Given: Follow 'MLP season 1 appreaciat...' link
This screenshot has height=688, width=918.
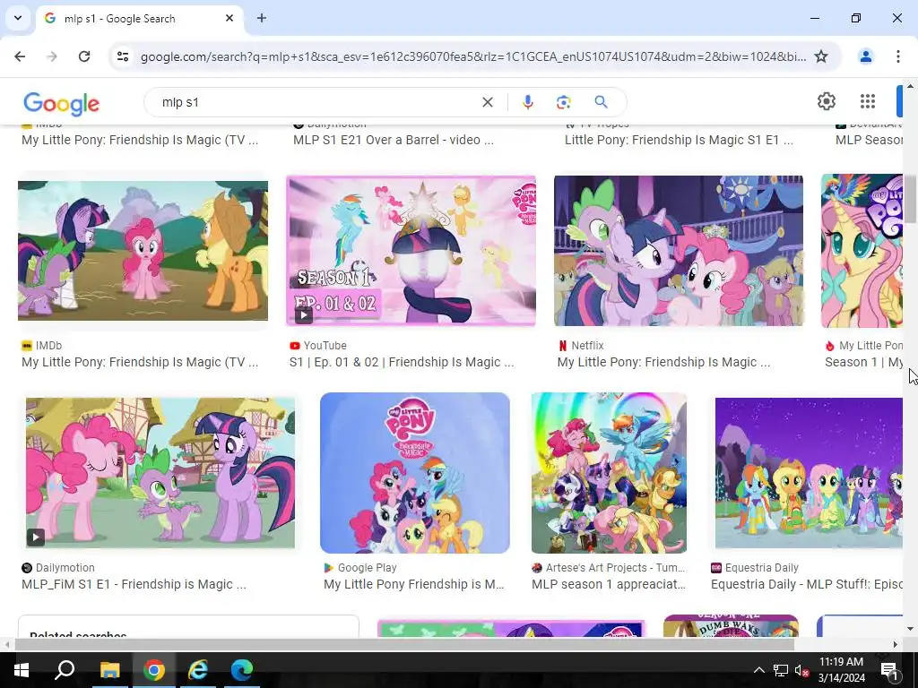Looking at the screenshot, I should [x=609, y=584].
